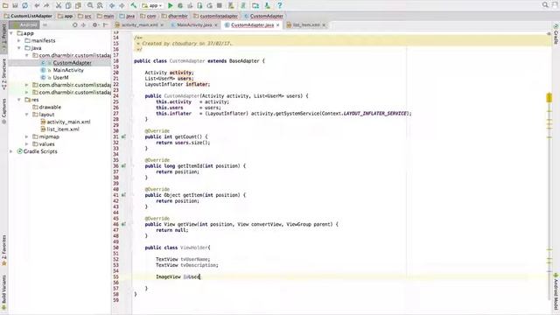
Task: Select list_item.xml in the project tree
Action: (63, 129)
